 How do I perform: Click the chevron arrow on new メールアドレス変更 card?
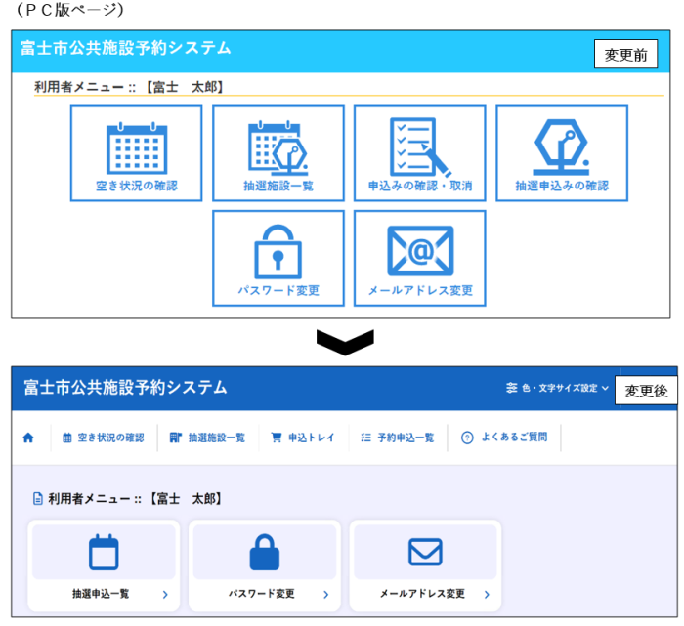coord(487,594)
